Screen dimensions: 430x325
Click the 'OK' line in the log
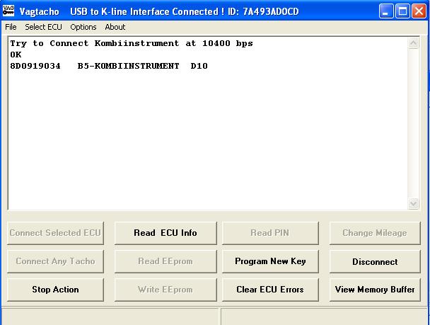16,55
